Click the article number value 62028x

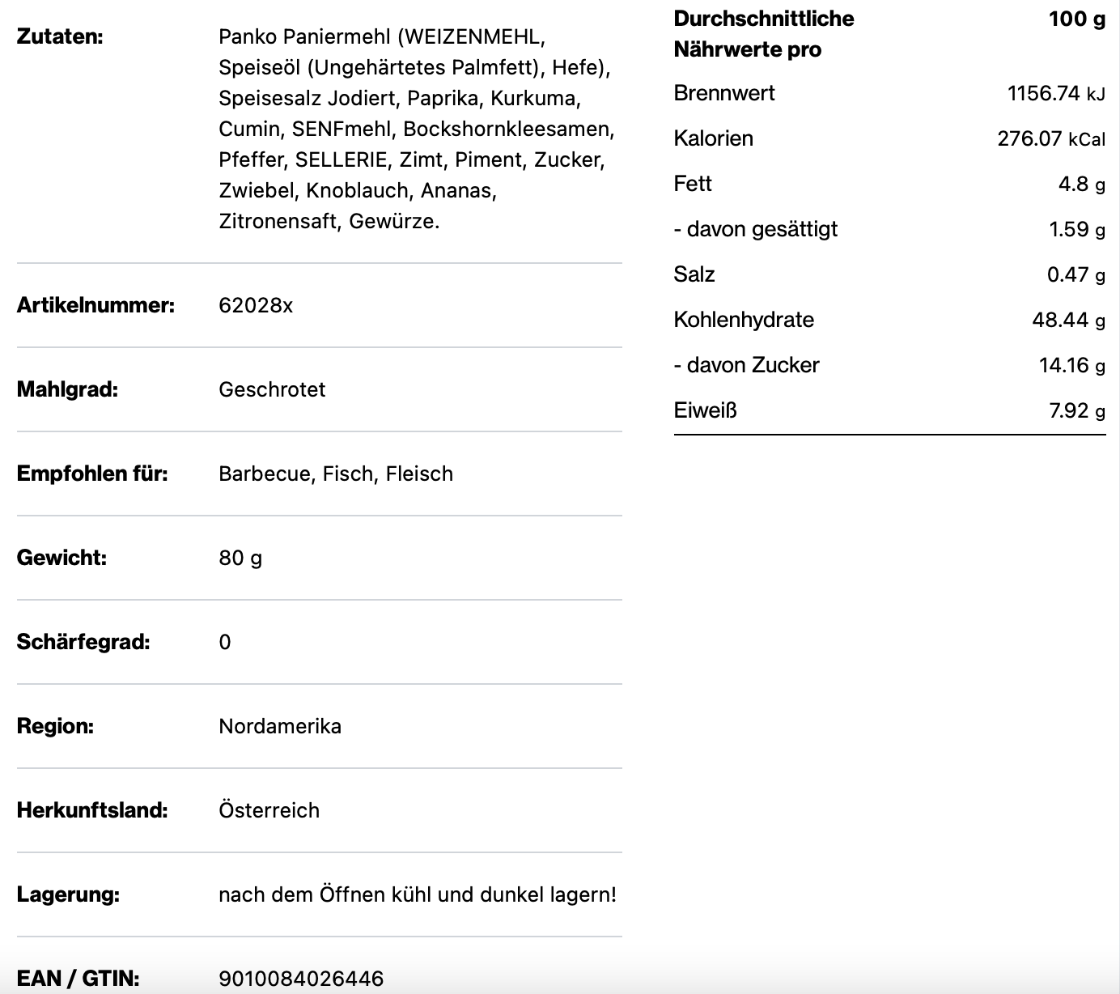point(256,305)
